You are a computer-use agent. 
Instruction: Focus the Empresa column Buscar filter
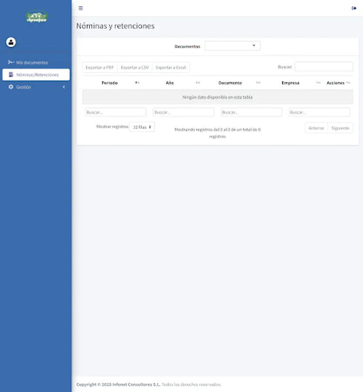click(319, 112)
